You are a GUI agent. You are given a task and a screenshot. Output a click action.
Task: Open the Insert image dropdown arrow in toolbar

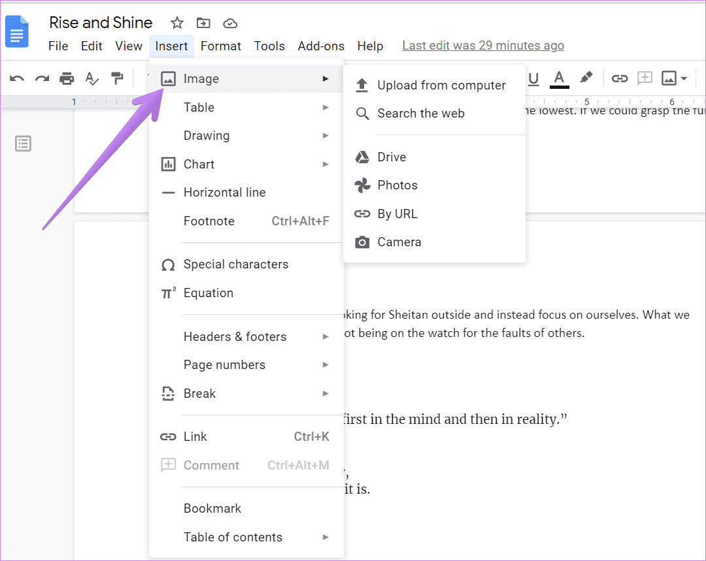(682, 78)
